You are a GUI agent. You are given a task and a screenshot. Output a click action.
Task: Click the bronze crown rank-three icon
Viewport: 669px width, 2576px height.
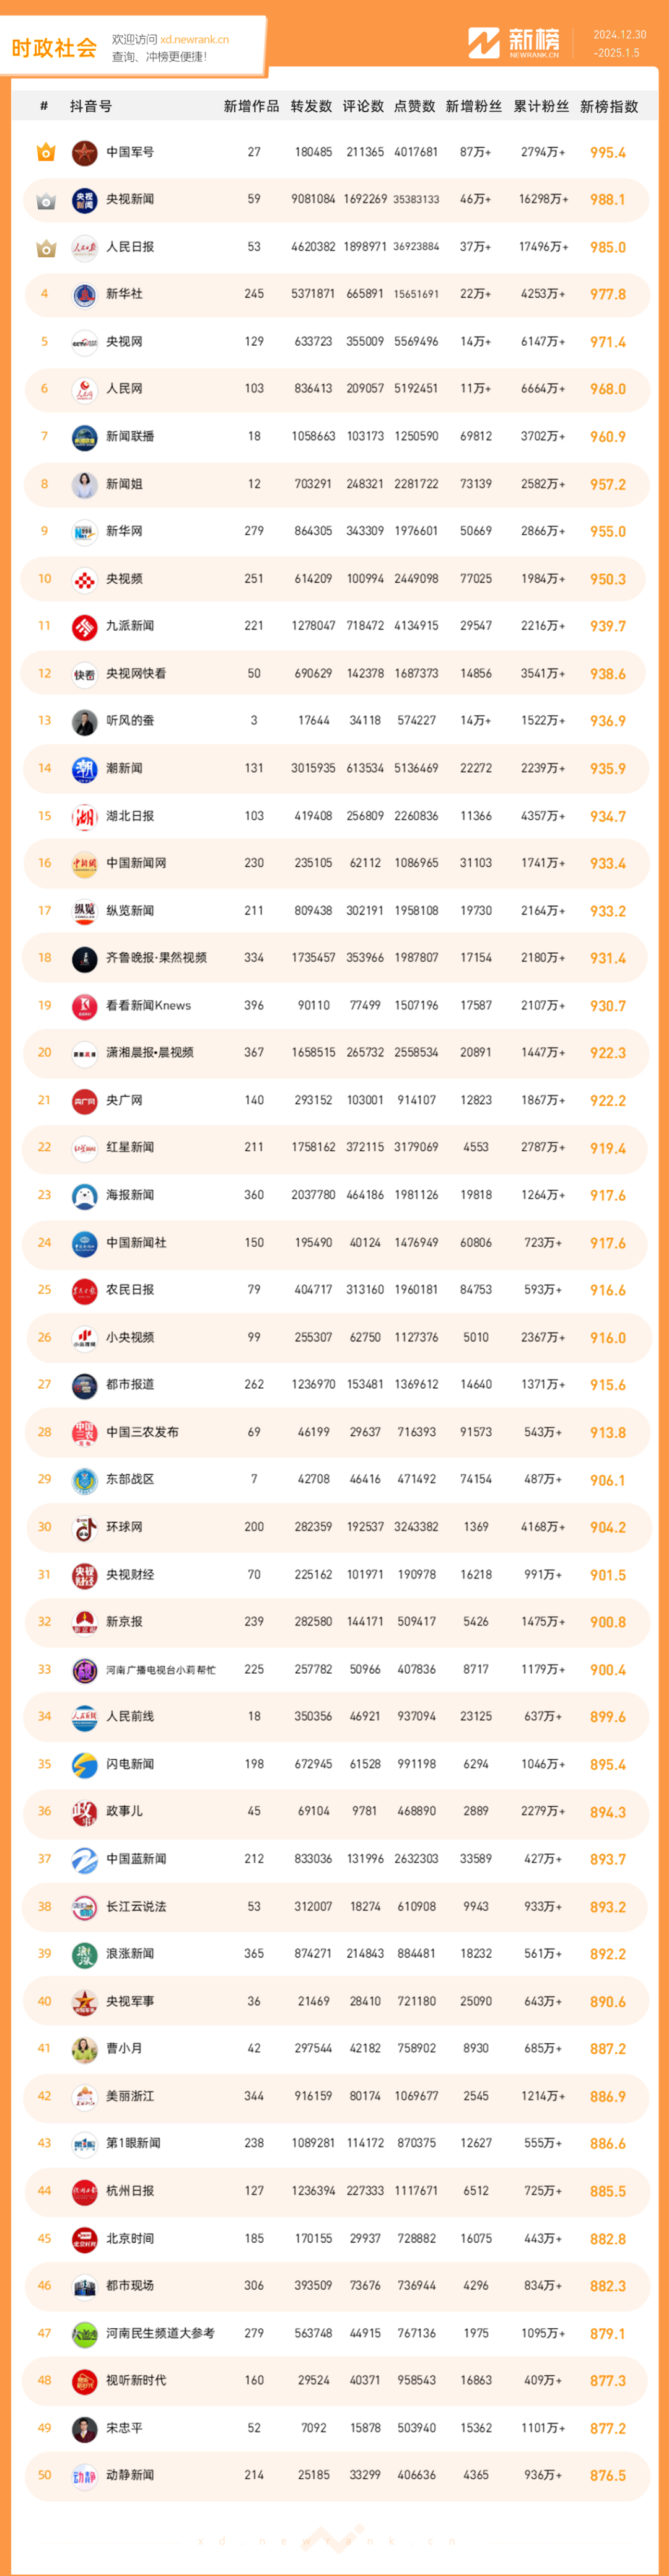45,247
